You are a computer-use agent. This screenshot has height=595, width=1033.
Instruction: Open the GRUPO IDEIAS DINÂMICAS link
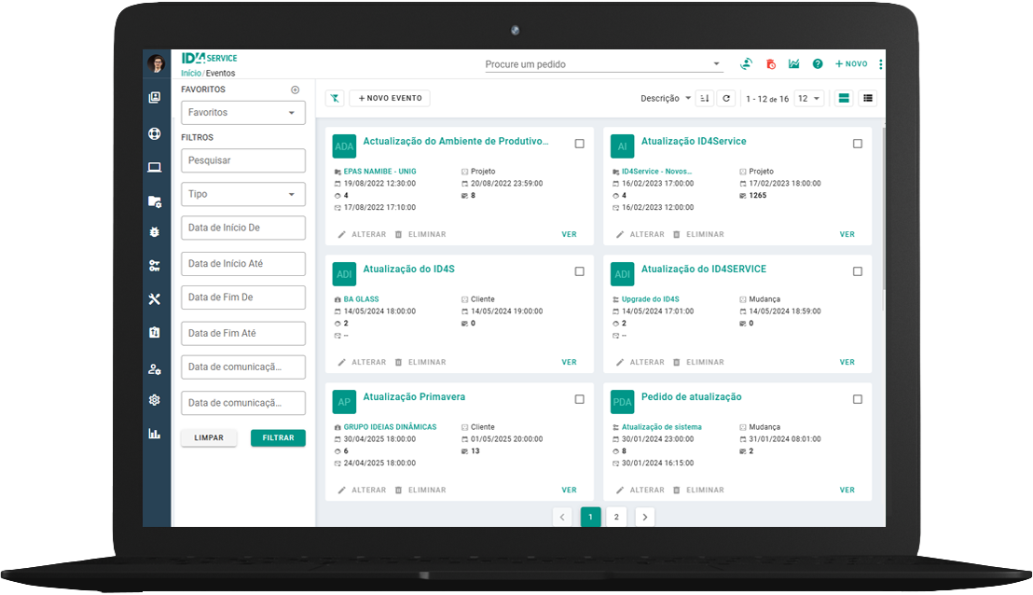pos(390,427)
